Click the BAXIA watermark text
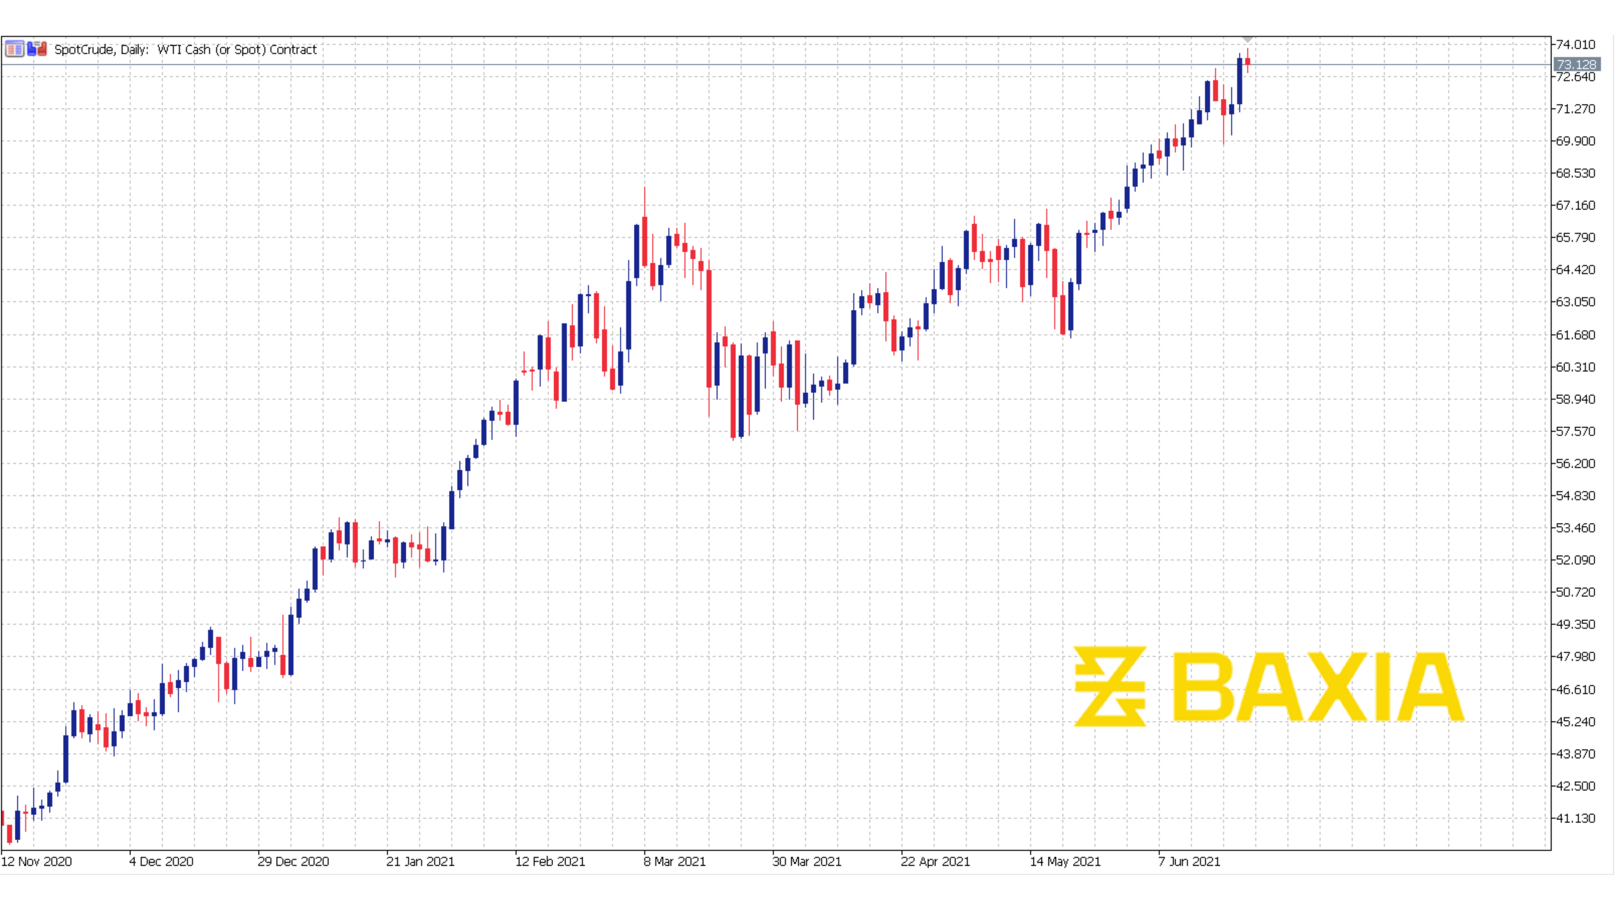The image size is (1615, 910). (1319, 687)
